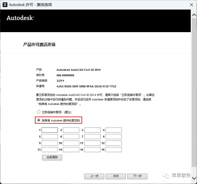Click the Autodesk logo in the black banner

tap(20, 18)
